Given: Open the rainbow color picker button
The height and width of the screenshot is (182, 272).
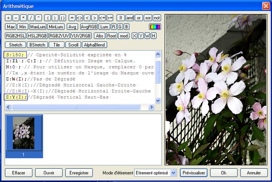Looking at the screenshot, I should pos(155,27).
